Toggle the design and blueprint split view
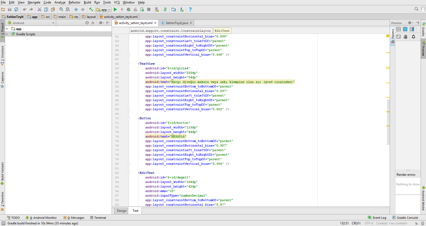The width and height of the screenshot is (426, 226). [x=412, y=29]
